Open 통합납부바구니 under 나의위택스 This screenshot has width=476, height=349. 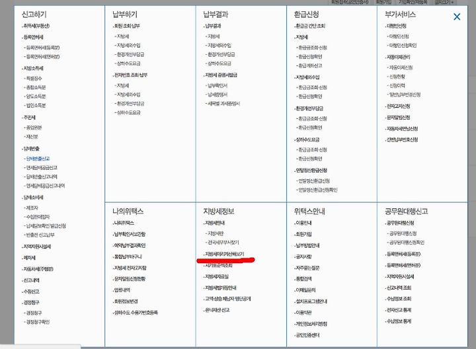(128, 256)
